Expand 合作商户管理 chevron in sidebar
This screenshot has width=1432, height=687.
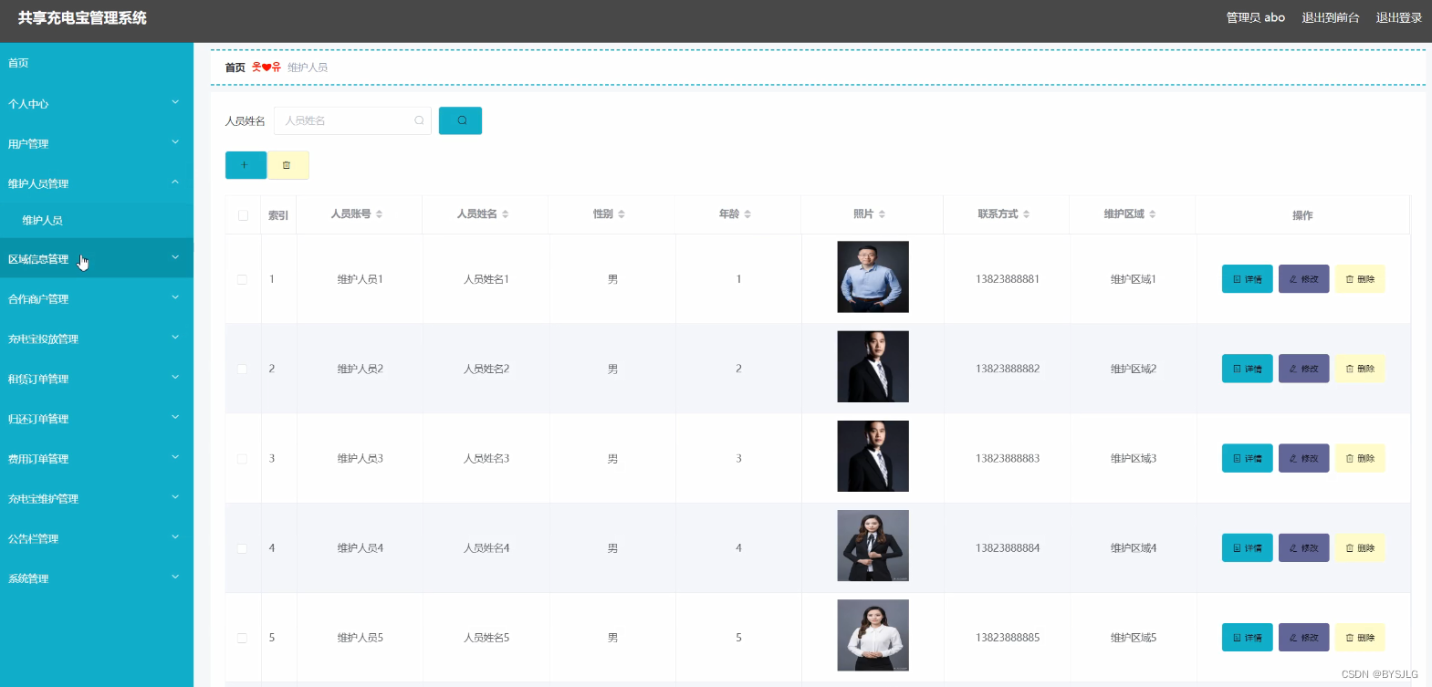[x=175, y=297]
